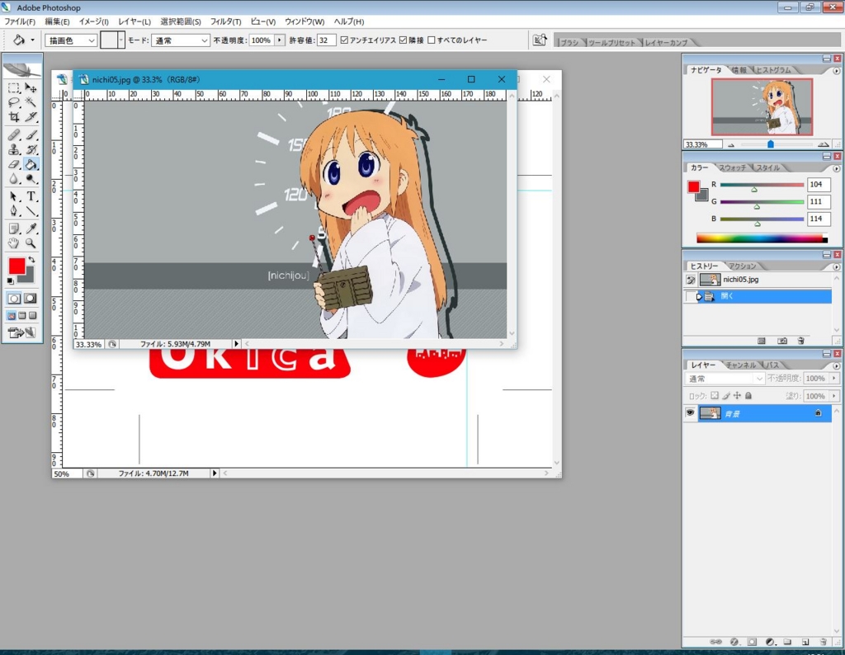Select the Path Selection arrow tool
Screen dimensions: 845x655
coord(14,196)
